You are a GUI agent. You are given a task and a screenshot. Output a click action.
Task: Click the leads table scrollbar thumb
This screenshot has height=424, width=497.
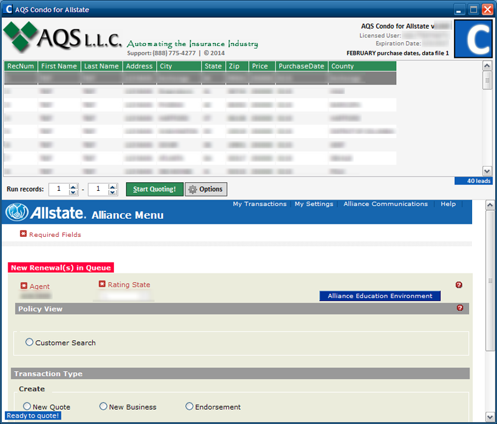487,80
